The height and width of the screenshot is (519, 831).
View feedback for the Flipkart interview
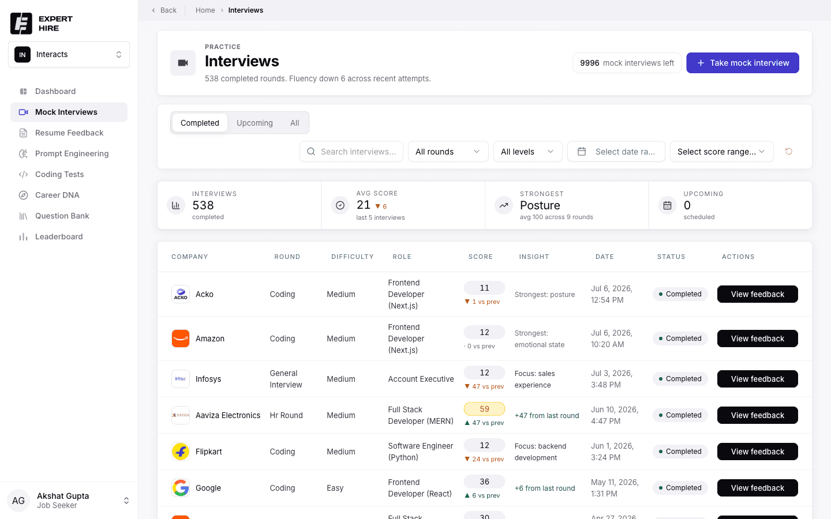(x=758, y=452)
